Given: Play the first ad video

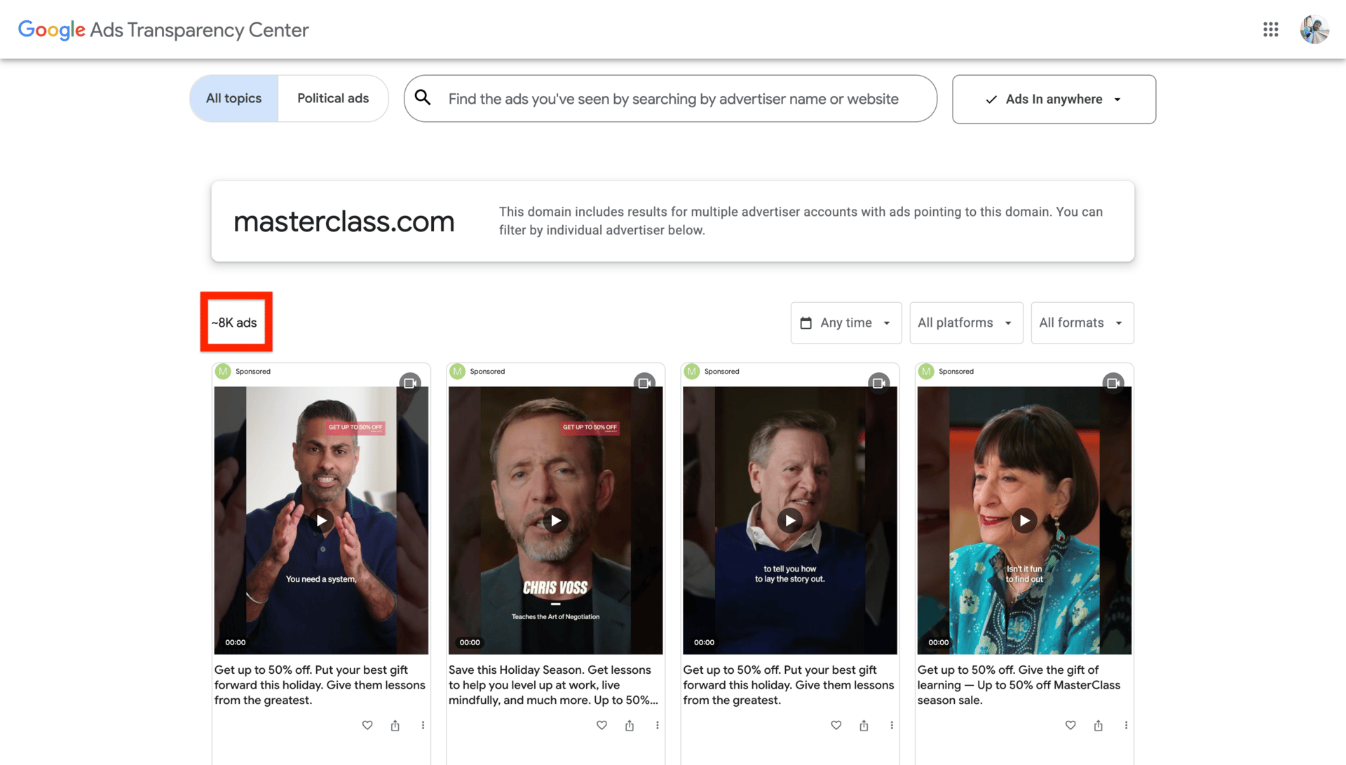Looking at the screenshot, I should (321, 520).
